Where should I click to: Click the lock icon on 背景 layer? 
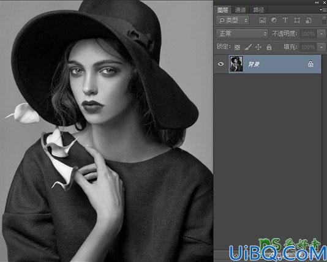point(310,64)
